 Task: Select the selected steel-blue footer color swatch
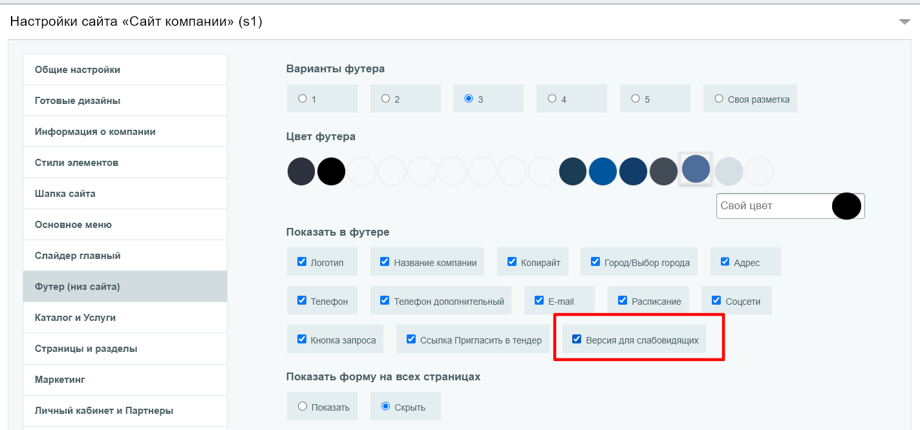tap(696, 169)
